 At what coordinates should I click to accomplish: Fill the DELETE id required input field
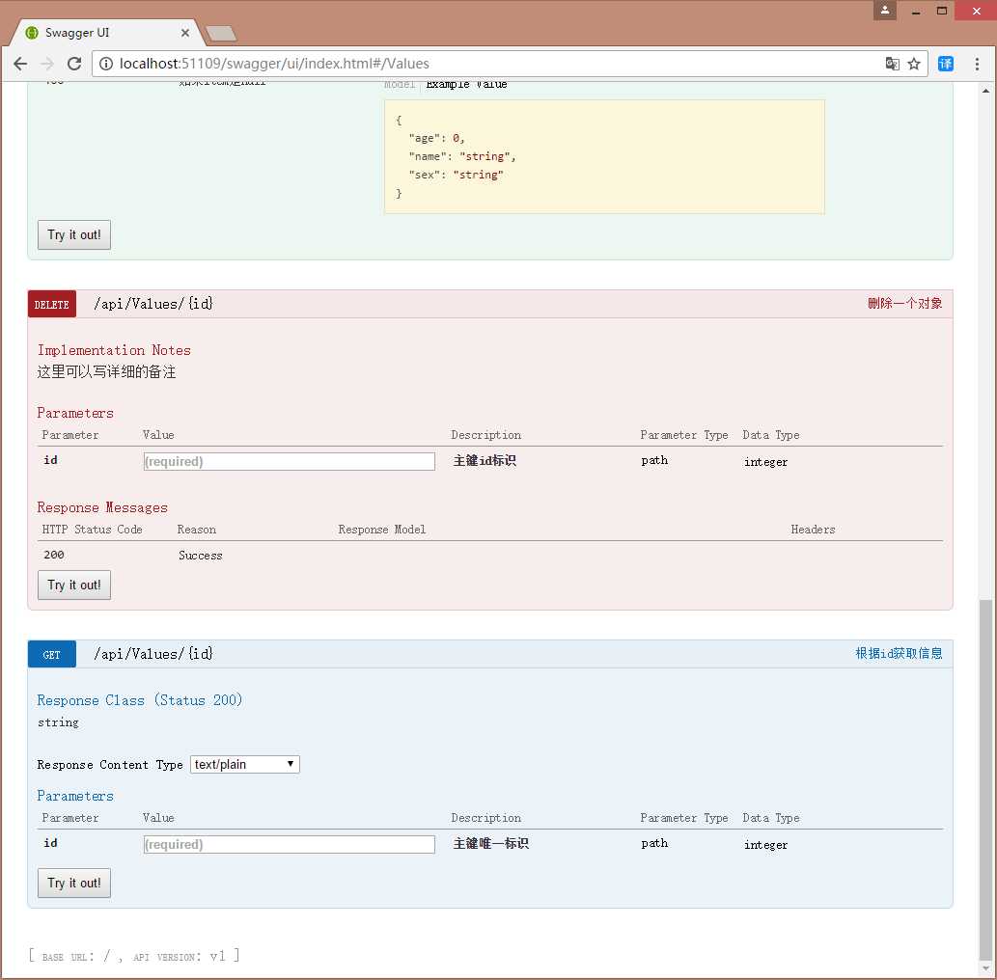290,461
